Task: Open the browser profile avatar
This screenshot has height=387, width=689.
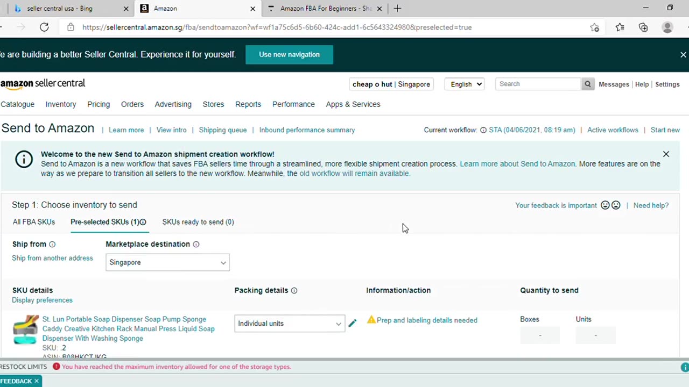Action: coord(667,27)
